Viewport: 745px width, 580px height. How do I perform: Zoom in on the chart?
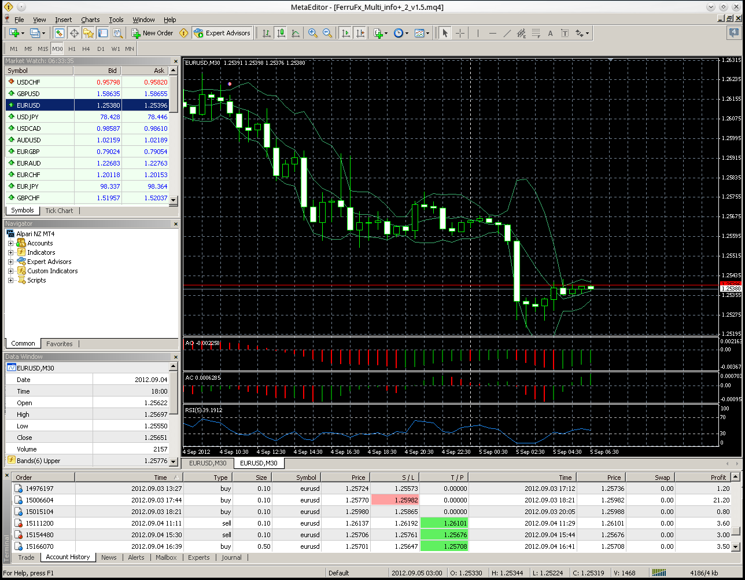pos(313,33)
